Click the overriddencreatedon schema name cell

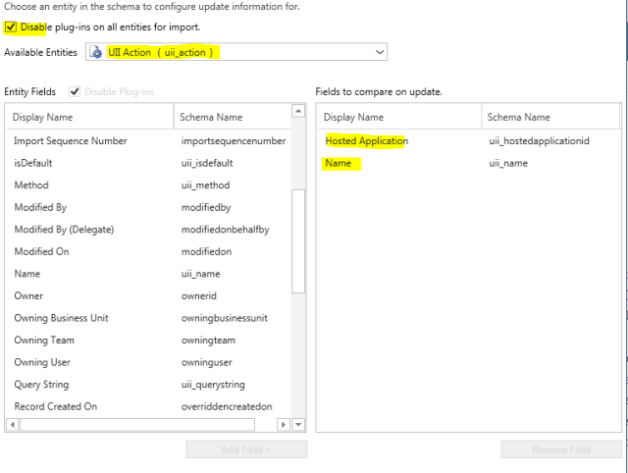(227, 406)
